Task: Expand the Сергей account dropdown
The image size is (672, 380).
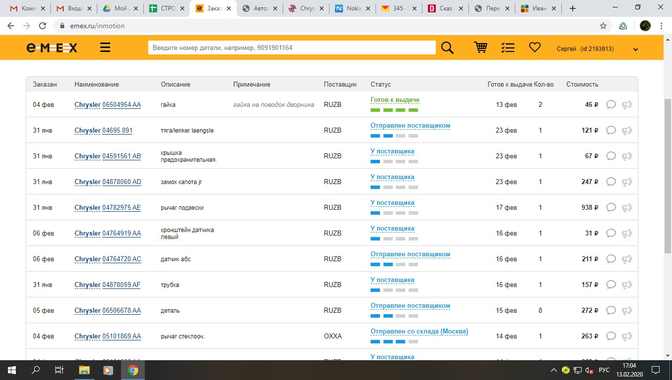Action: [635, 49]
